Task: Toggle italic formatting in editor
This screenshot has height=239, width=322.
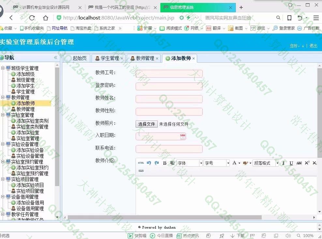Action: [283, 163]
